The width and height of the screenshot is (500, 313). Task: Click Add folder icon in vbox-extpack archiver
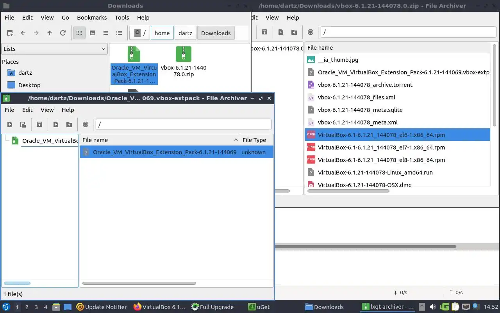(69, 124)
